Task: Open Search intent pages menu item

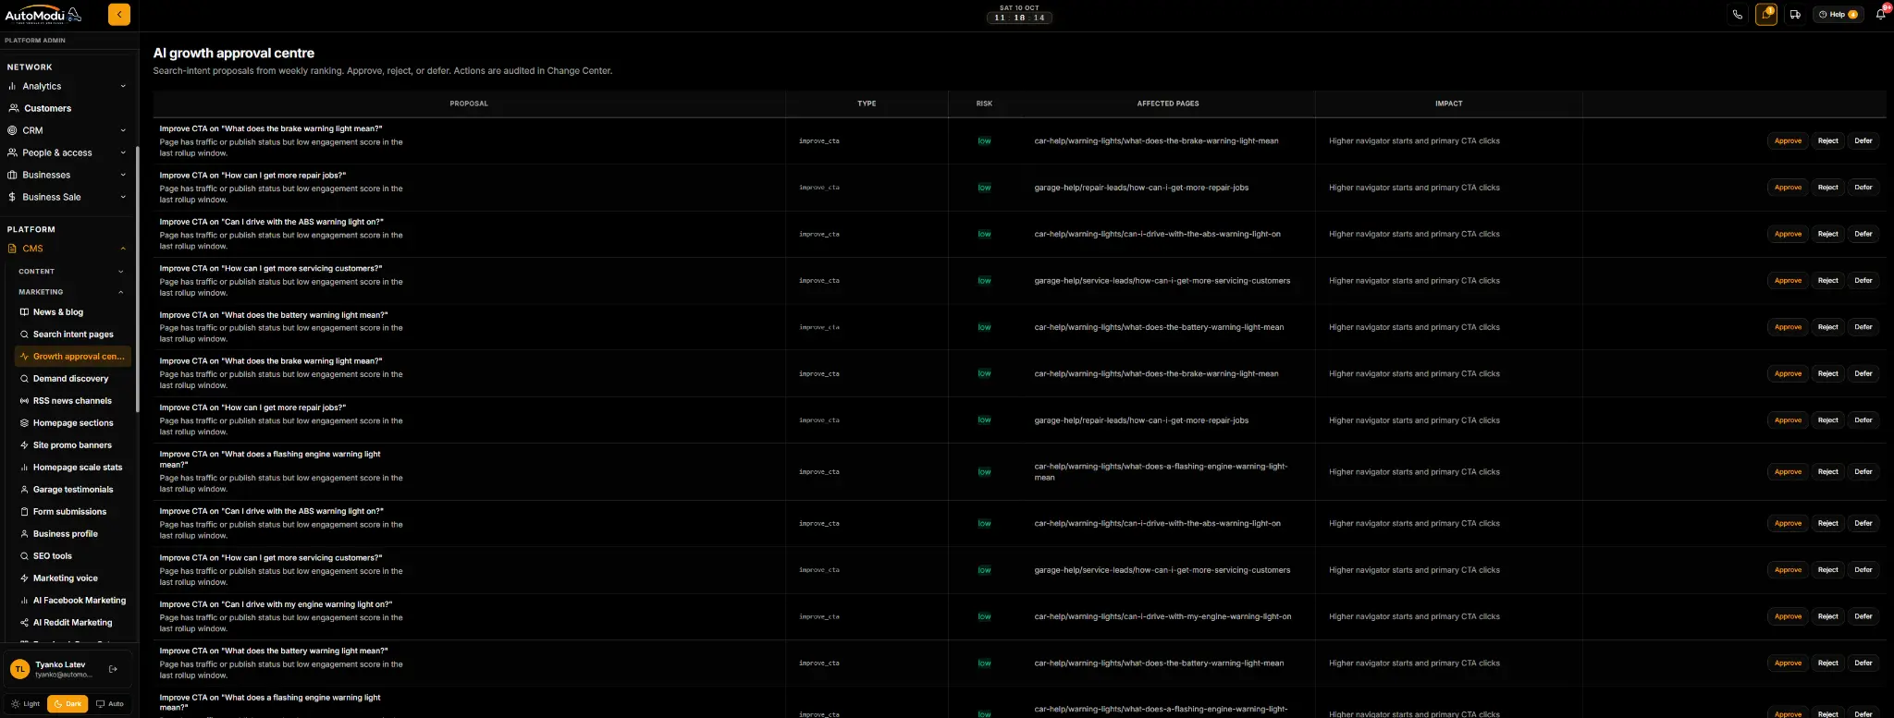Action: [73, 335]
